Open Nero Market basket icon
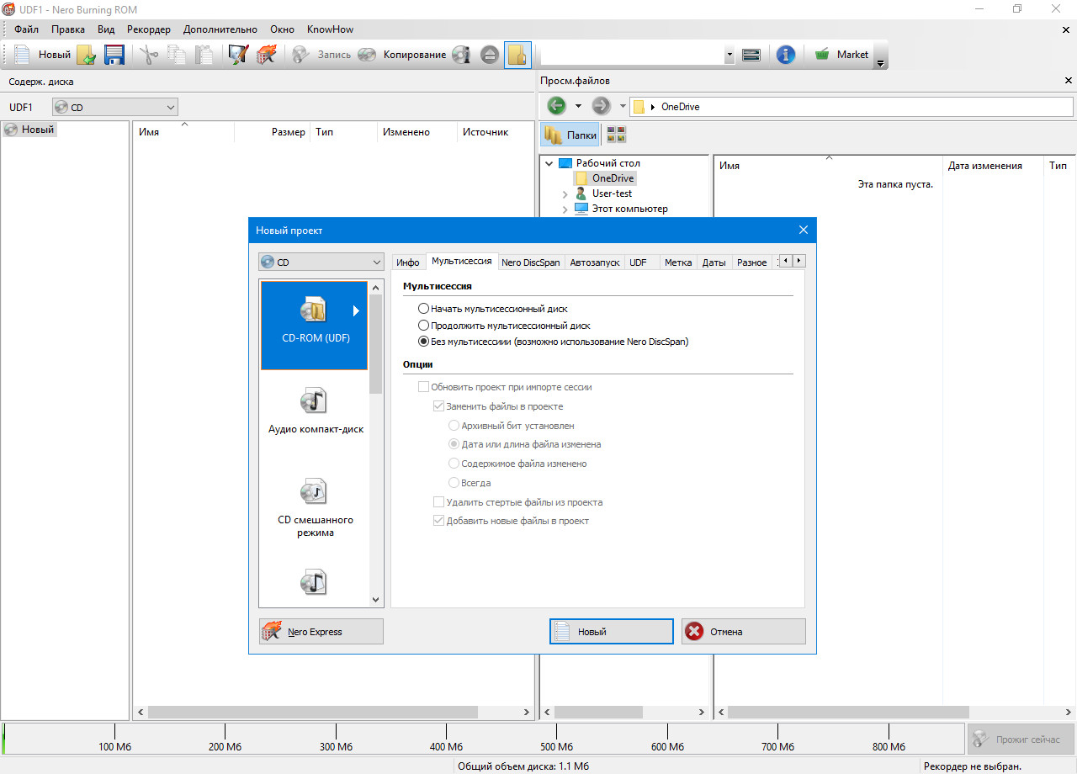The width and height of the screenshot is (1077, 774). point(822,55)
